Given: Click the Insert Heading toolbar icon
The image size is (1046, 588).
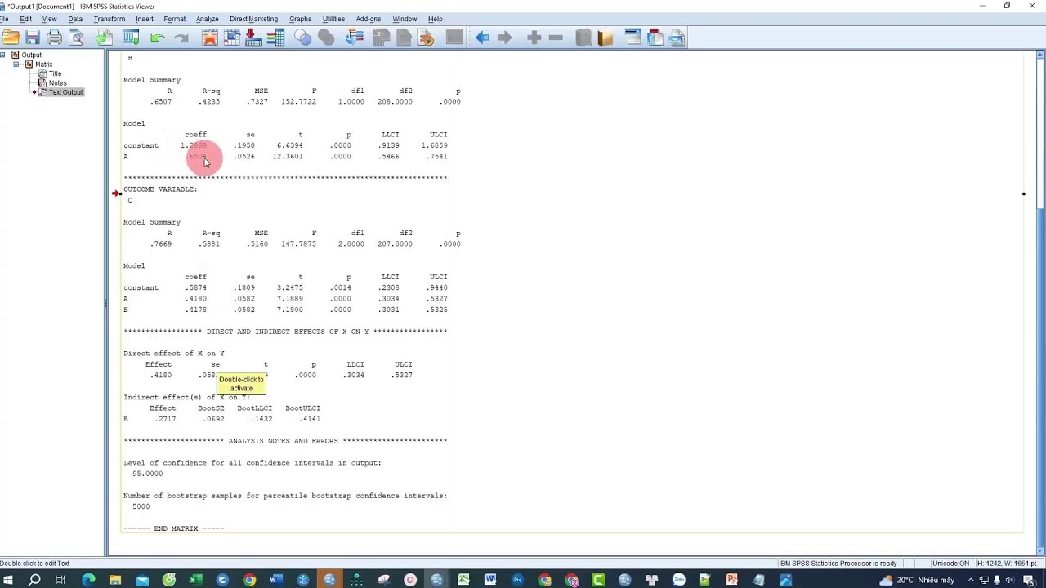Looking at the screenshot, I should 633,38.
